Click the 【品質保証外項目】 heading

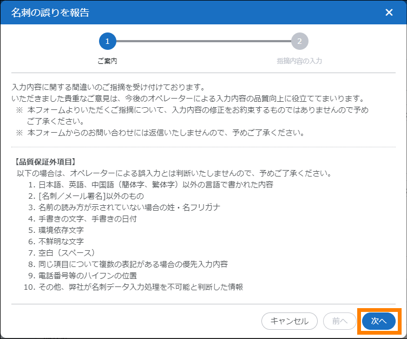48,161
